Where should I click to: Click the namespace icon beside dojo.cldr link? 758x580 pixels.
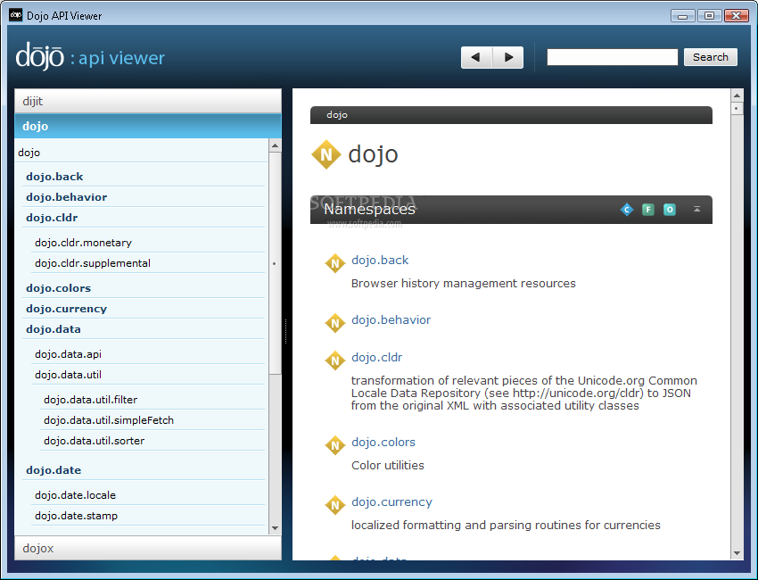335,360
